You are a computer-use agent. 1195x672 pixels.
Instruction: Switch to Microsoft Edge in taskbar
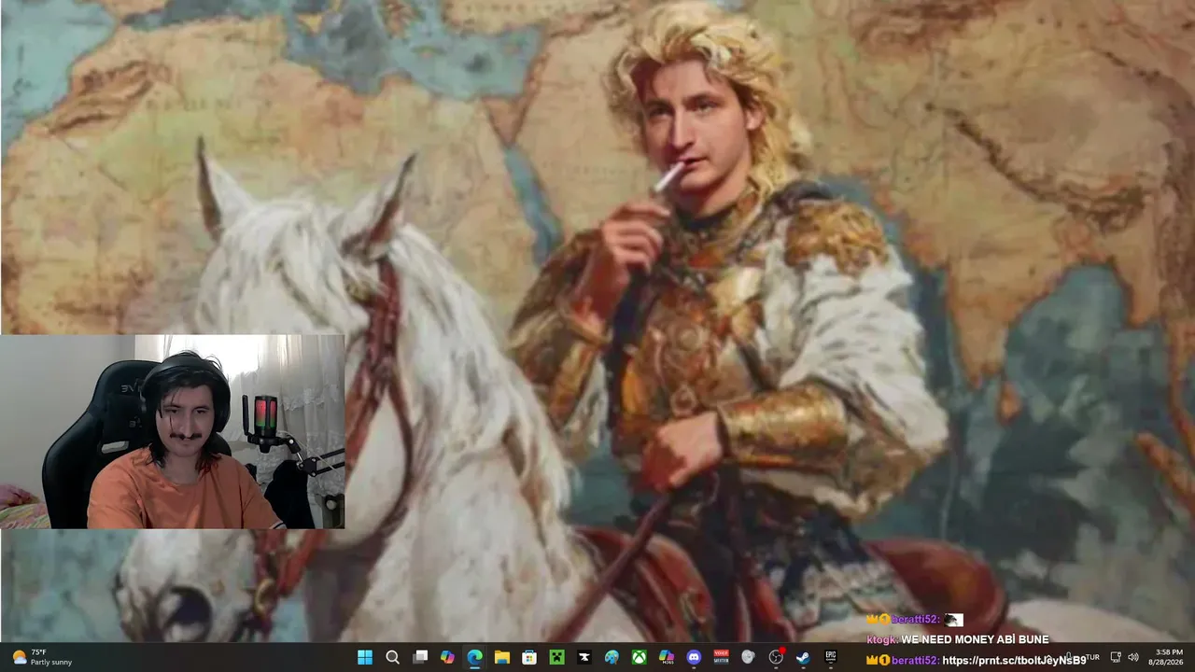[x=474, y=657]
